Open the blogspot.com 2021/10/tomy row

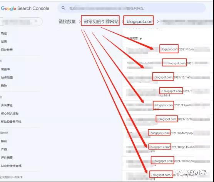pyautogui.click(x=168, y=134)
